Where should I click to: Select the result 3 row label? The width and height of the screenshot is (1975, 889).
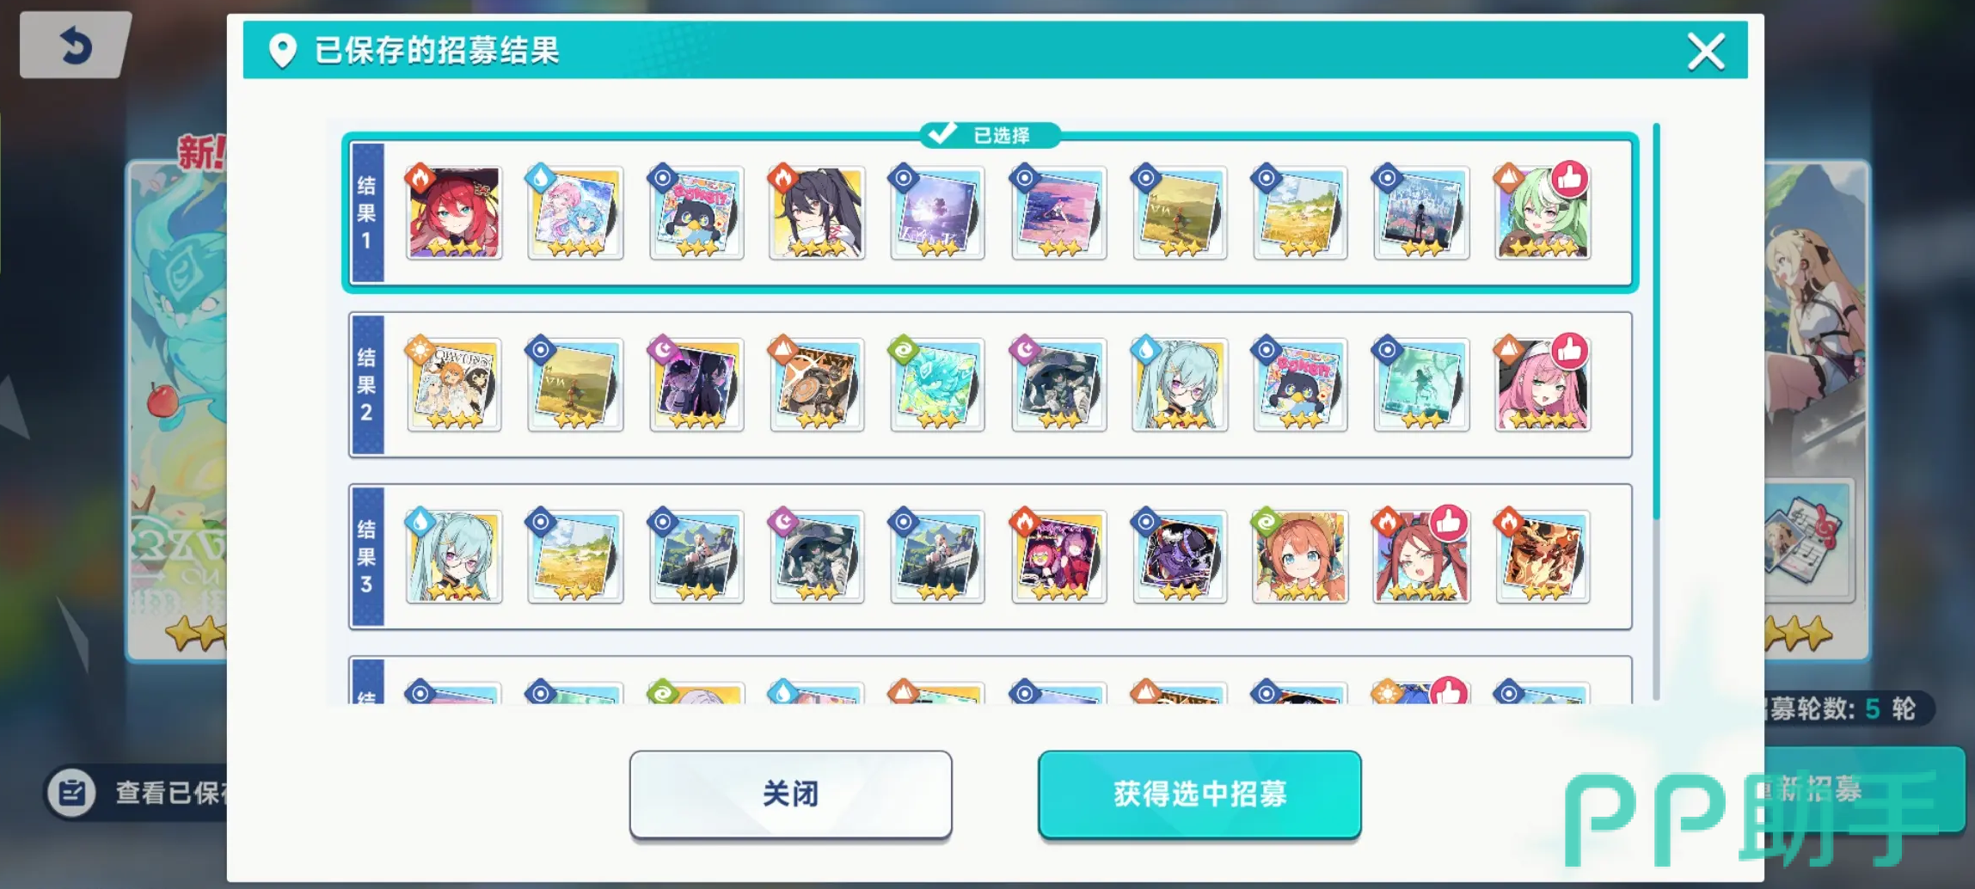point(367,556)
